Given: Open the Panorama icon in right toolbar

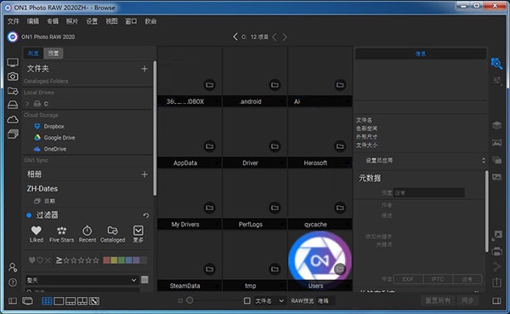Looking at the screenshot, I should pos(496,143).
